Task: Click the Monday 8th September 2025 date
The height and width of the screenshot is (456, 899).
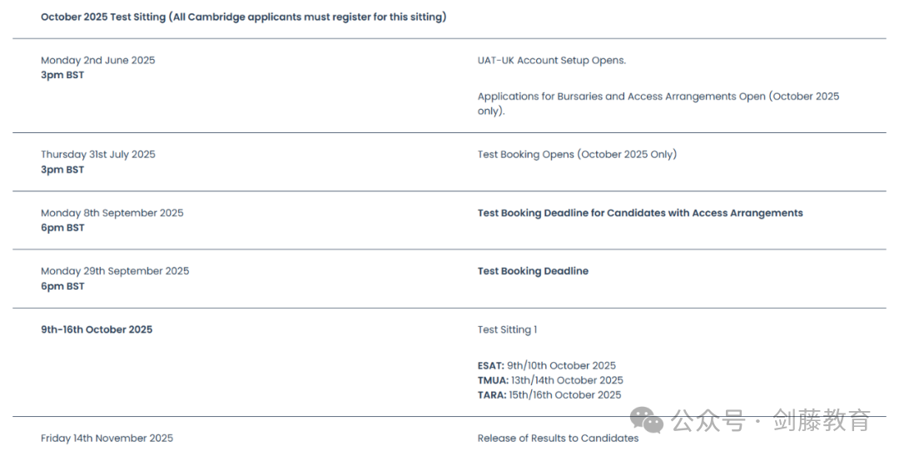Action: (x=112, y=212)
